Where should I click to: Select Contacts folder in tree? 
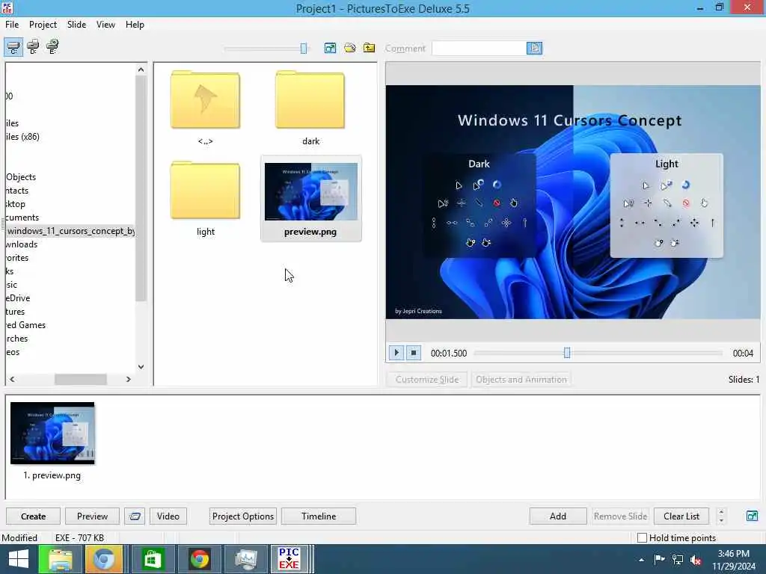click(18, 191)
